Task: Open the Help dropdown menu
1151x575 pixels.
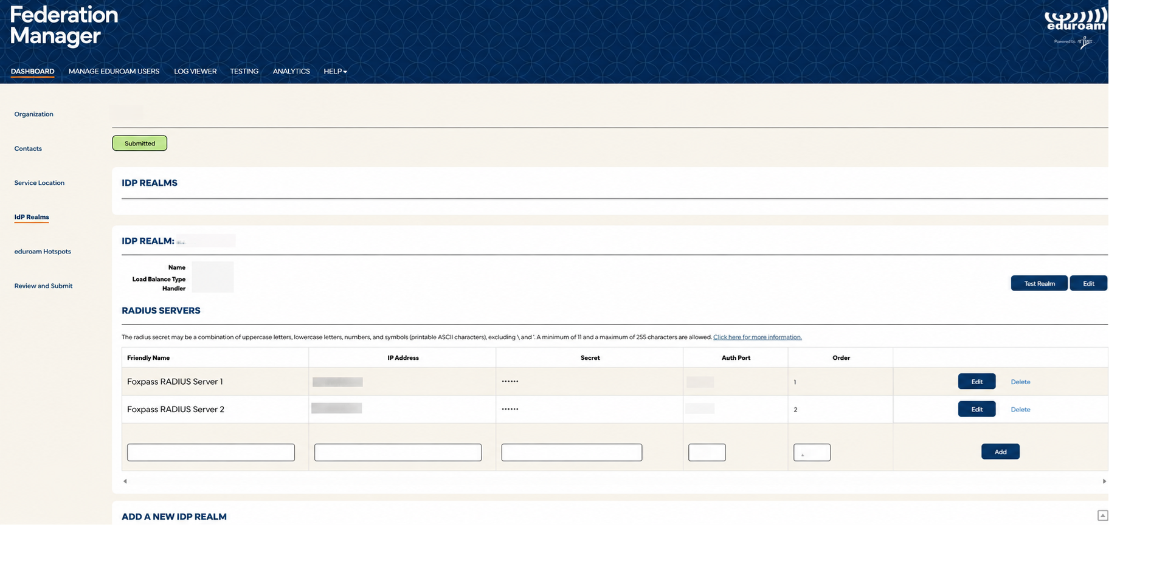Action: tap(335, 71)
